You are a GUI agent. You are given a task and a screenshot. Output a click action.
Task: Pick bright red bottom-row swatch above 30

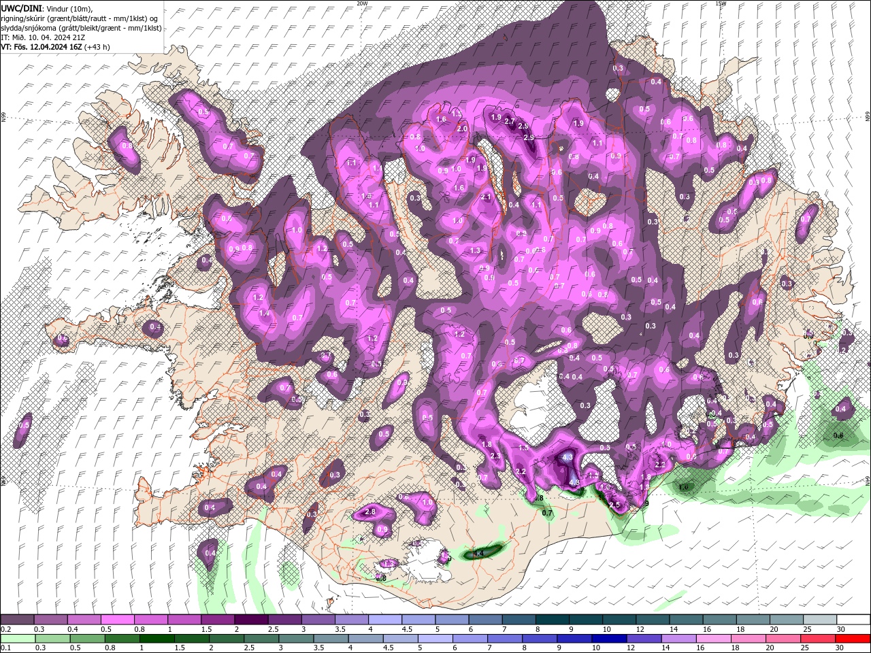coord(853,639)
